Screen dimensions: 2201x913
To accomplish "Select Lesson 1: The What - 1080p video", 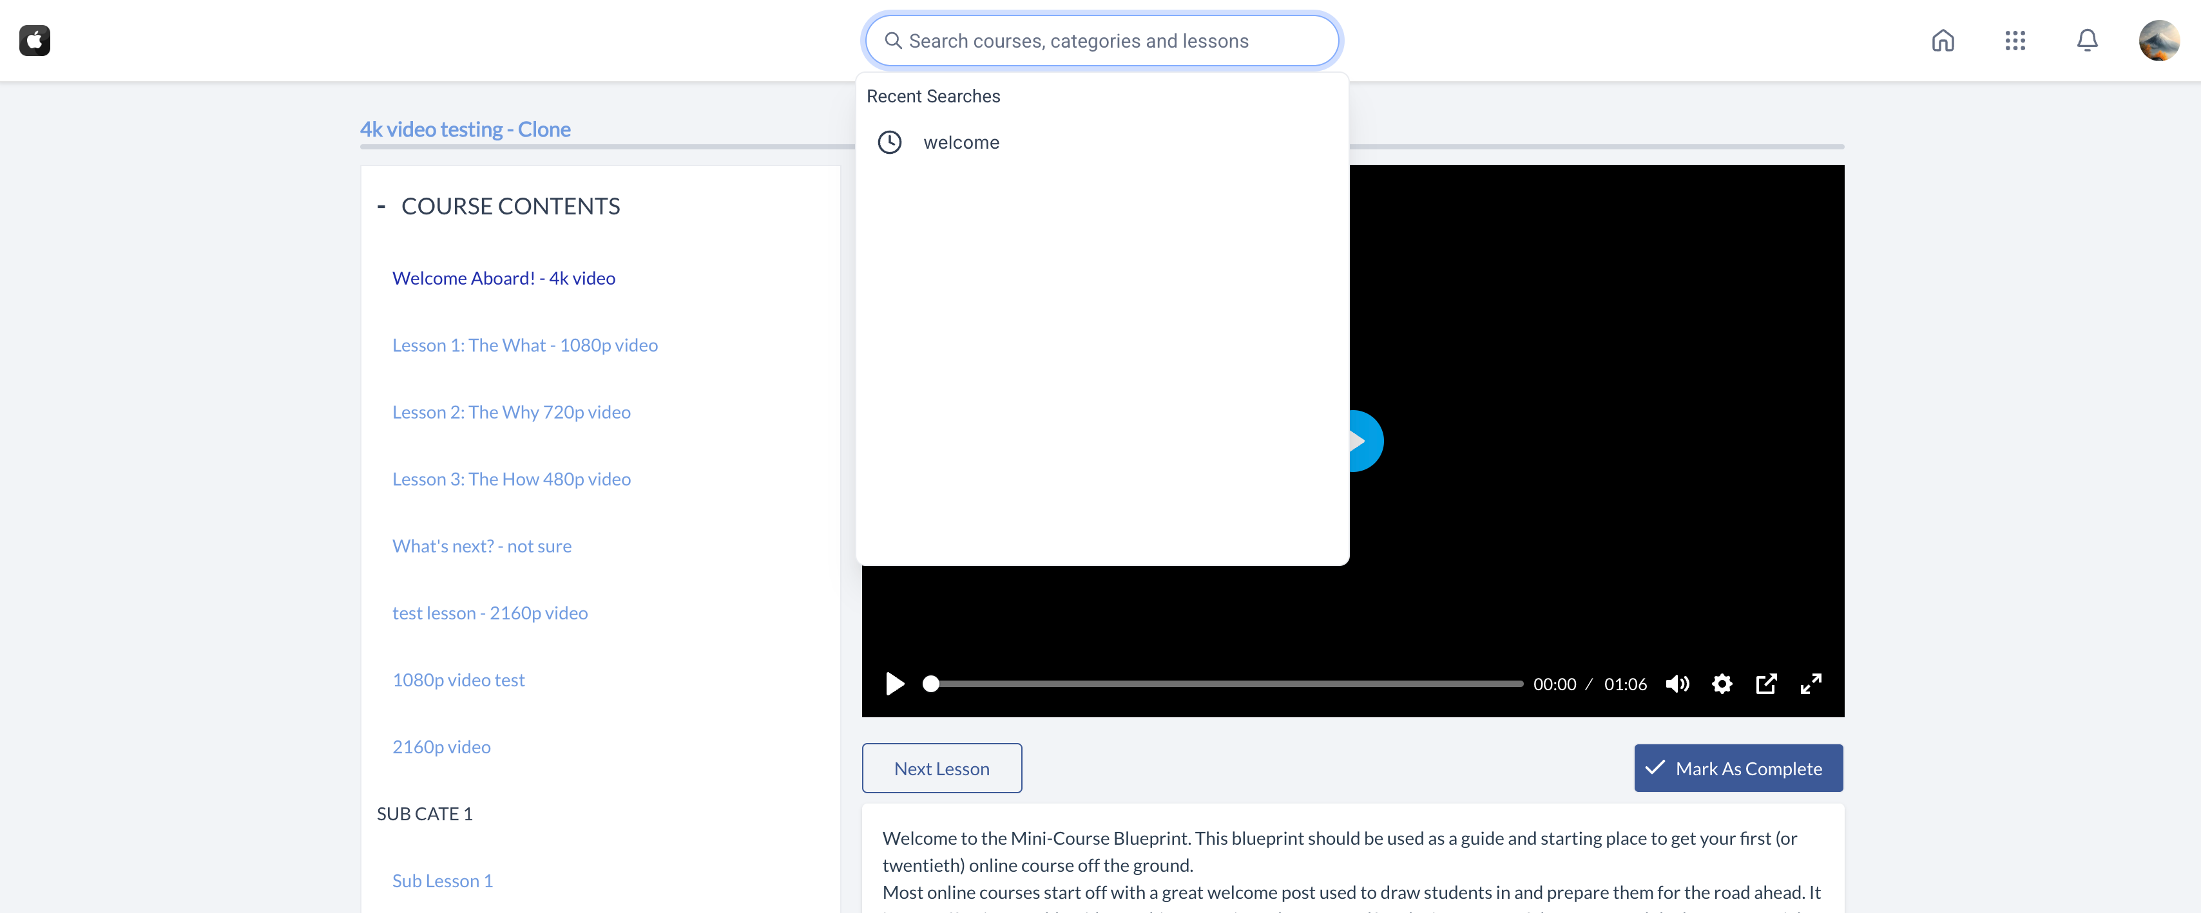I will coord(525,344).
